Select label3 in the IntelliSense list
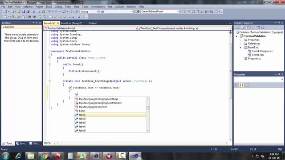 tap(110, 123)
